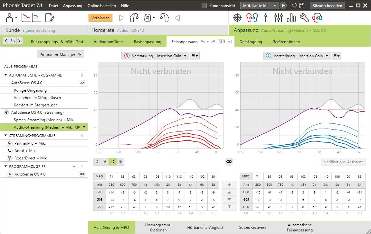Open the feedback target icon

237,18
